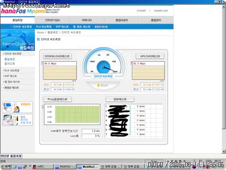Click the 경로테스트 button
The width and height of the screenshot is (226, 170).
(120, 99)
